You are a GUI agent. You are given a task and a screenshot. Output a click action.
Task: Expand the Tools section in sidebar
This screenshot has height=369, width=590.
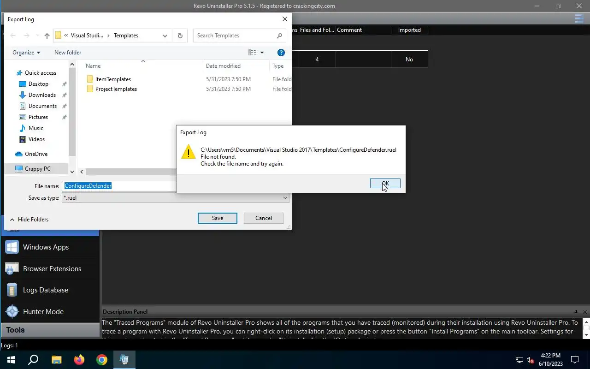pyautogui.click(x=50, y=330)
